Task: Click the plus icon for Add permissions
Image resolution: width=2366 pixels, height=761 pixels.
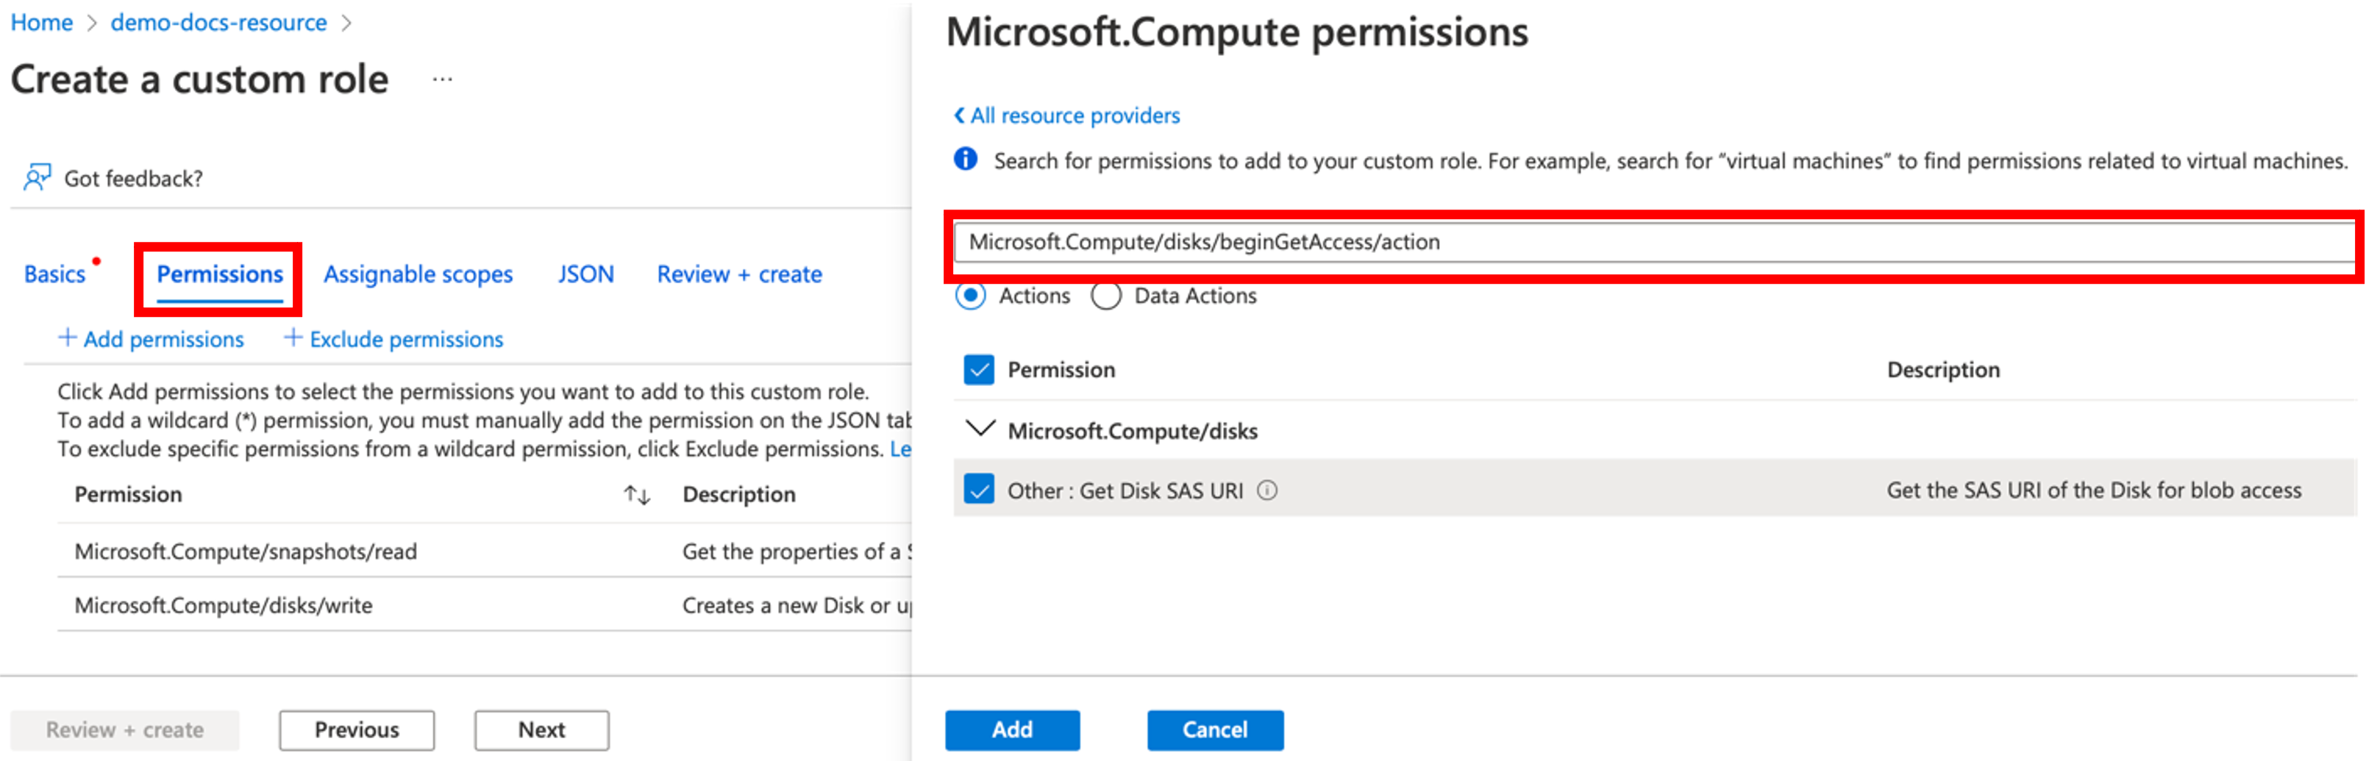Action: pyautogui.click(x=67, y=337)
